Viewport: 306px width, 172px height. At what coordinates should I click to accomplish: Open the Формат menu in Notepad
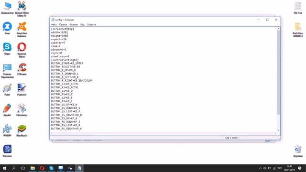(x=74, y=24)
